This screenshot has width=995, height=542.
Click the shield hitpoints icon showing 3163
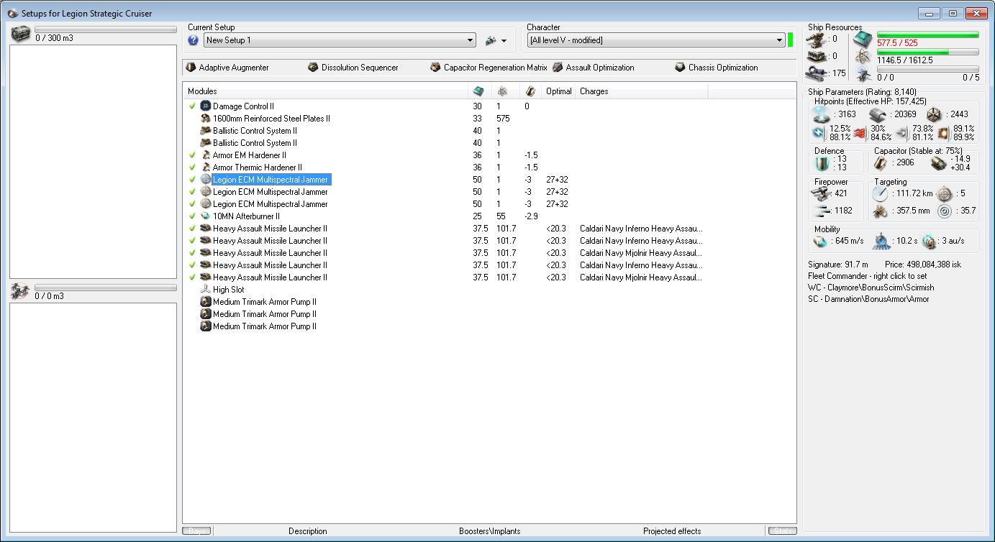coord(820,114)
